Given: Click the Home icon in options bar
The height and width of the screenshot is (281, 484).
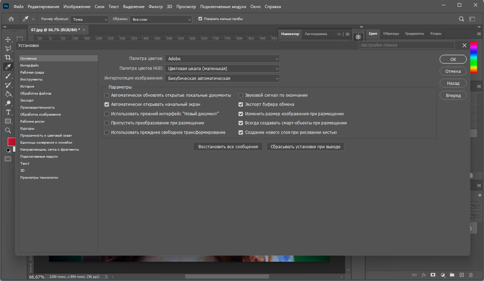Looking at the screenshot, I should point(11,19).
